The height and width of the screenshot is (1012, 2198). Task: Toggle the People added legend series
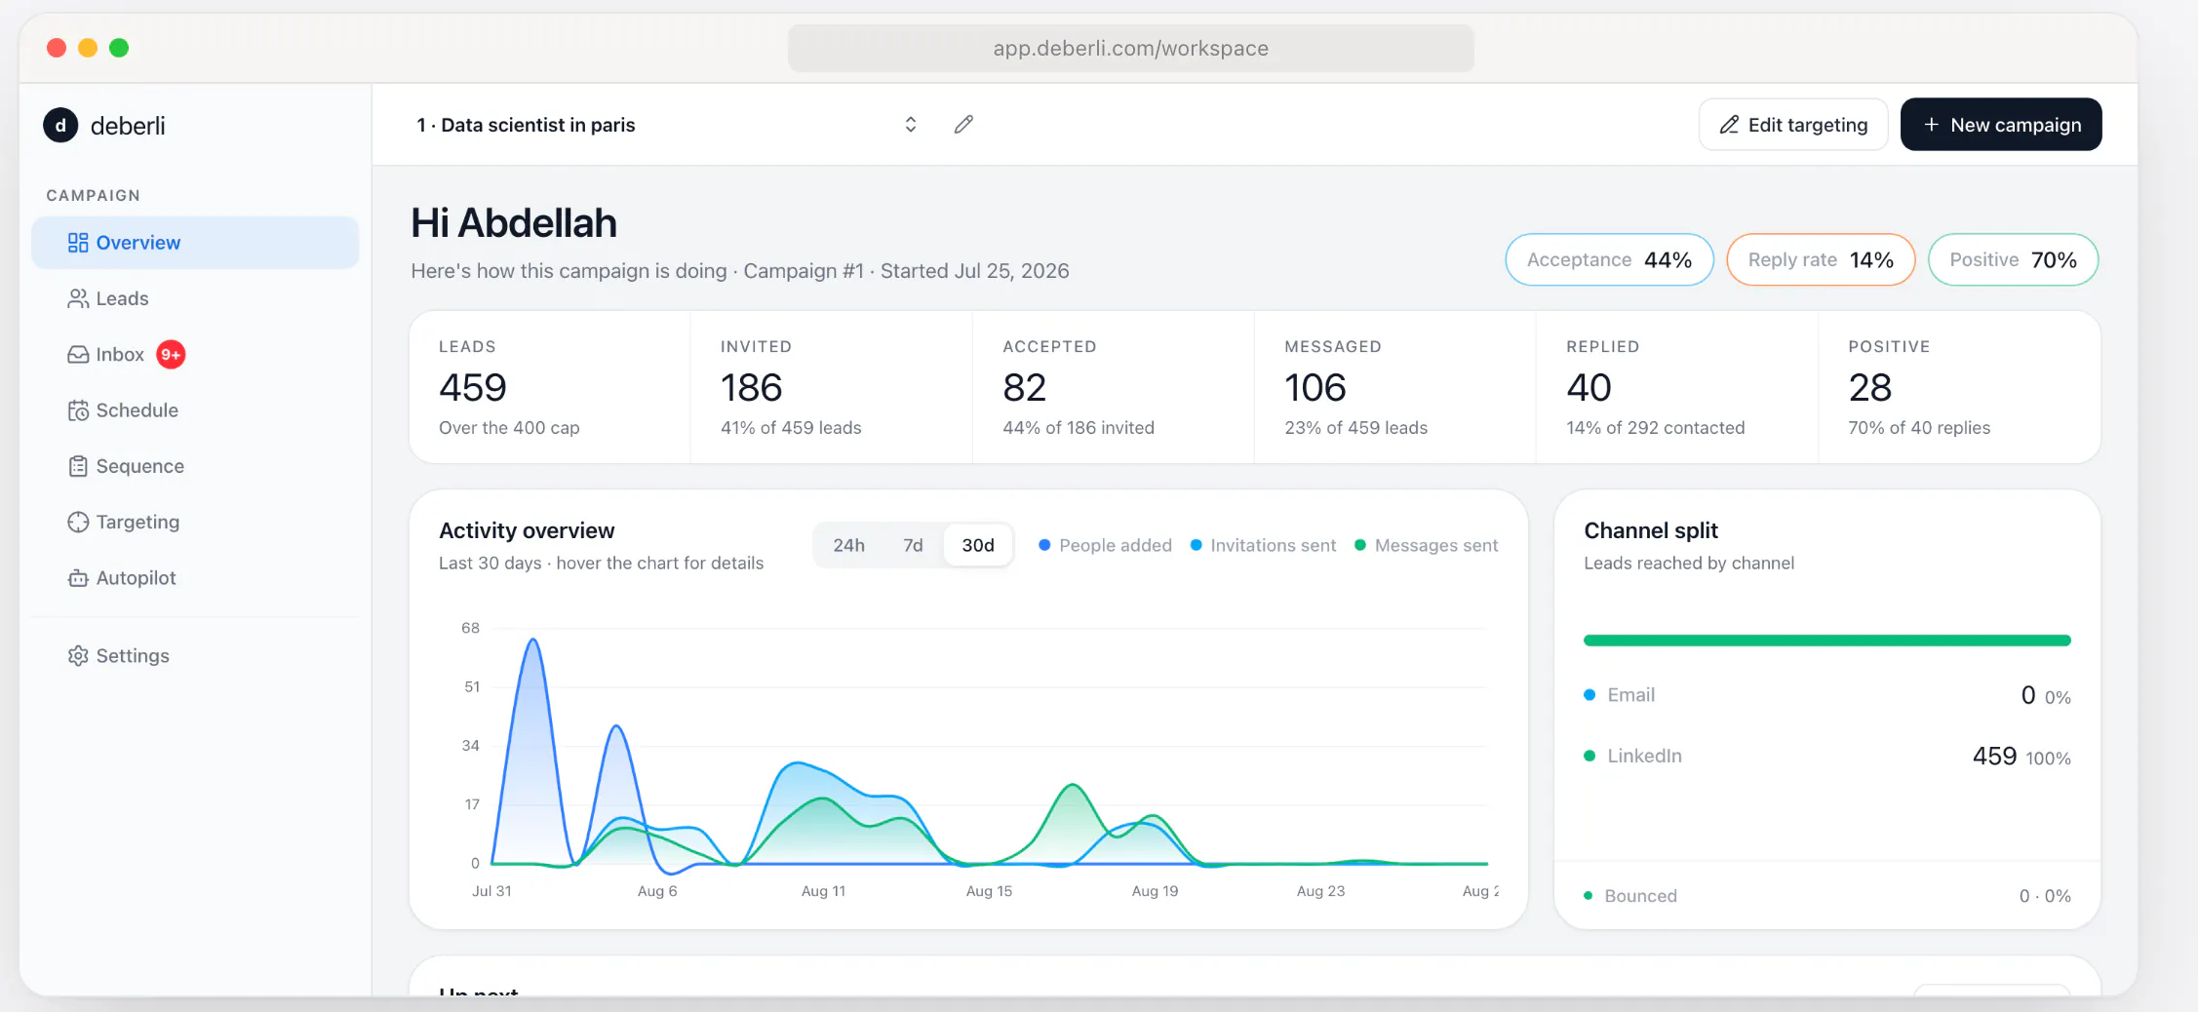pyautogui.click(x=1105, y=546)
